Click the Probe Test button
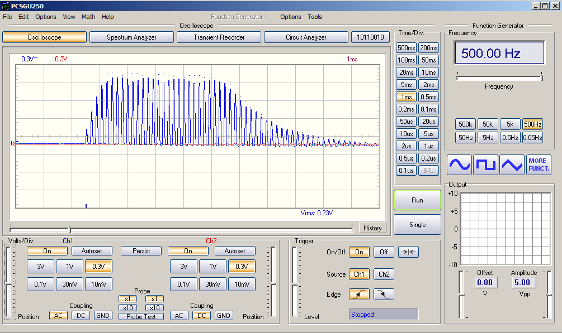Image resolution: width=562 pixels, height=333 pixels. 141,317
